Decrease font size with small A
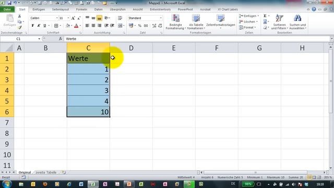334x188 pixels. pyautogui.click(x=79, y=18)
